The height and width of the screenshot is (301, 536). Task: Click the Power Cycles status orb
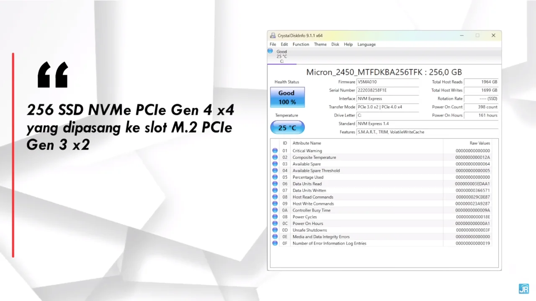pos(275,217)
